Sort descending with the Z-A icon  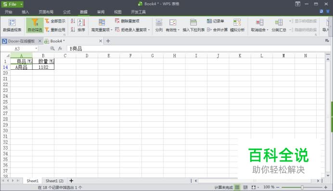pyautogui.click(x=73, y=29)
